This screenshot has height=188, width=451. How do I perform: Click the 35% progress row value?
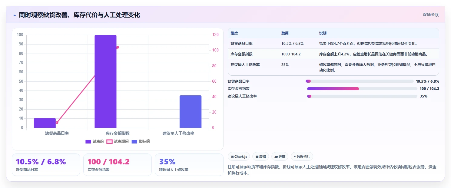pos(423,96)
